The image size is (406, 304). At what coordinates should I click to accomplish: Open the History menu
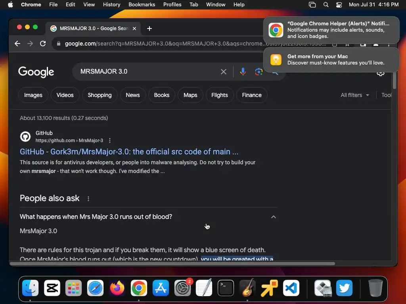tap(111, 5)
